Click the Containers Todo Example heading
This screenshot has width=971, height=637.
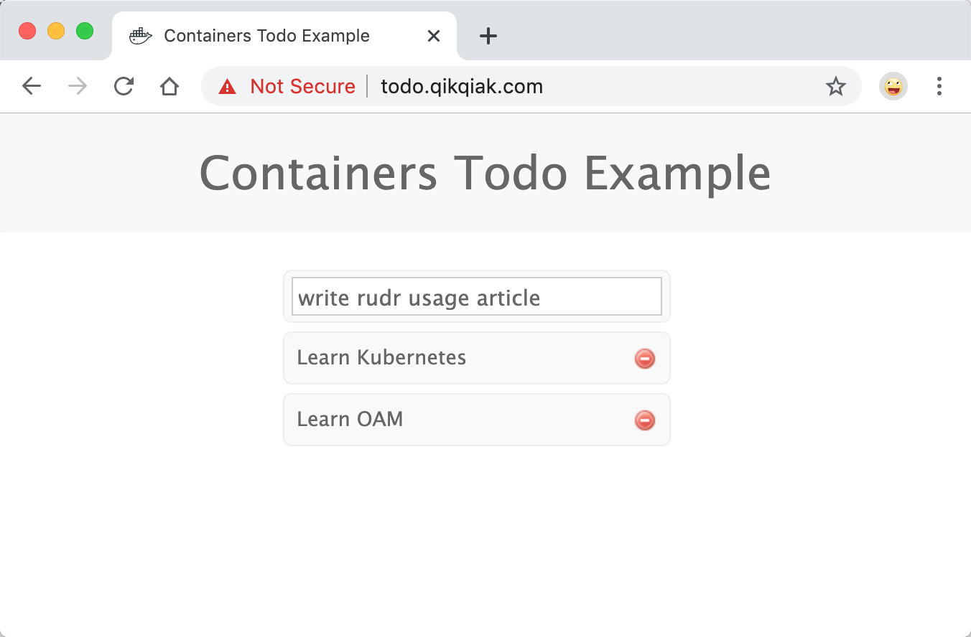pyautogui.click(x=485, y=173)
